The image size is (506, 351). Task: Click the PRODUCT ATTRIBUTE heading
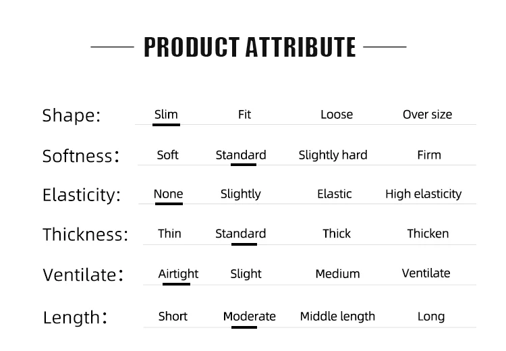tap(250, 47)
